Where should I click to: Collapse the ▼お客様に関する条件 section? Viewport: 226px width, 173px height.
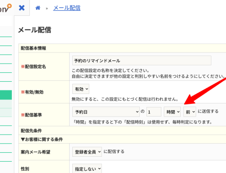(42, 140)
